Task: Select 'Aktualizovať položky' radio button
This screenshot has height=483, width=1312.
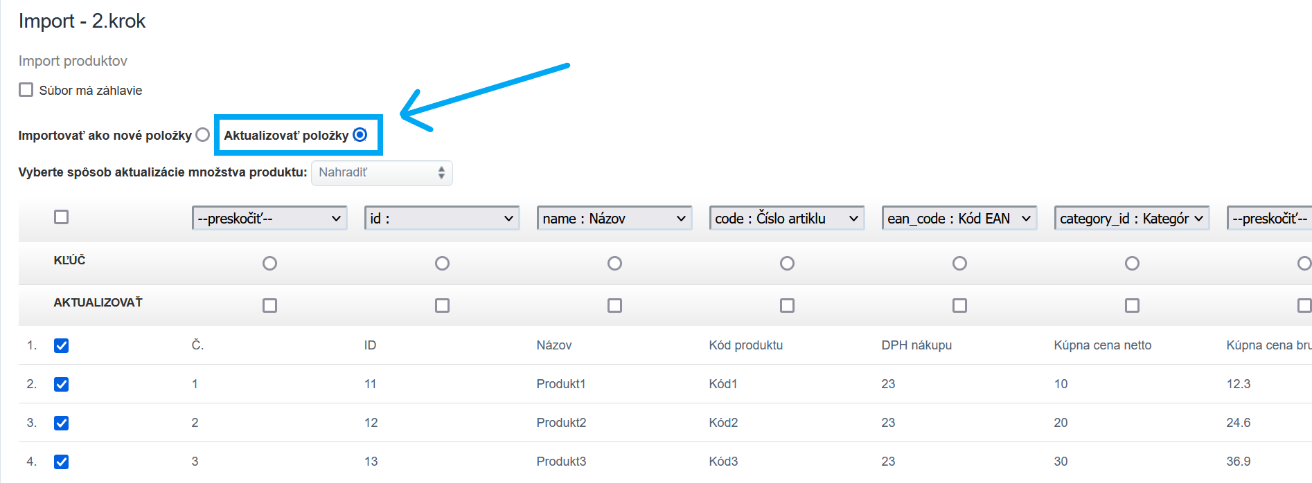Action: coord(360,135)
